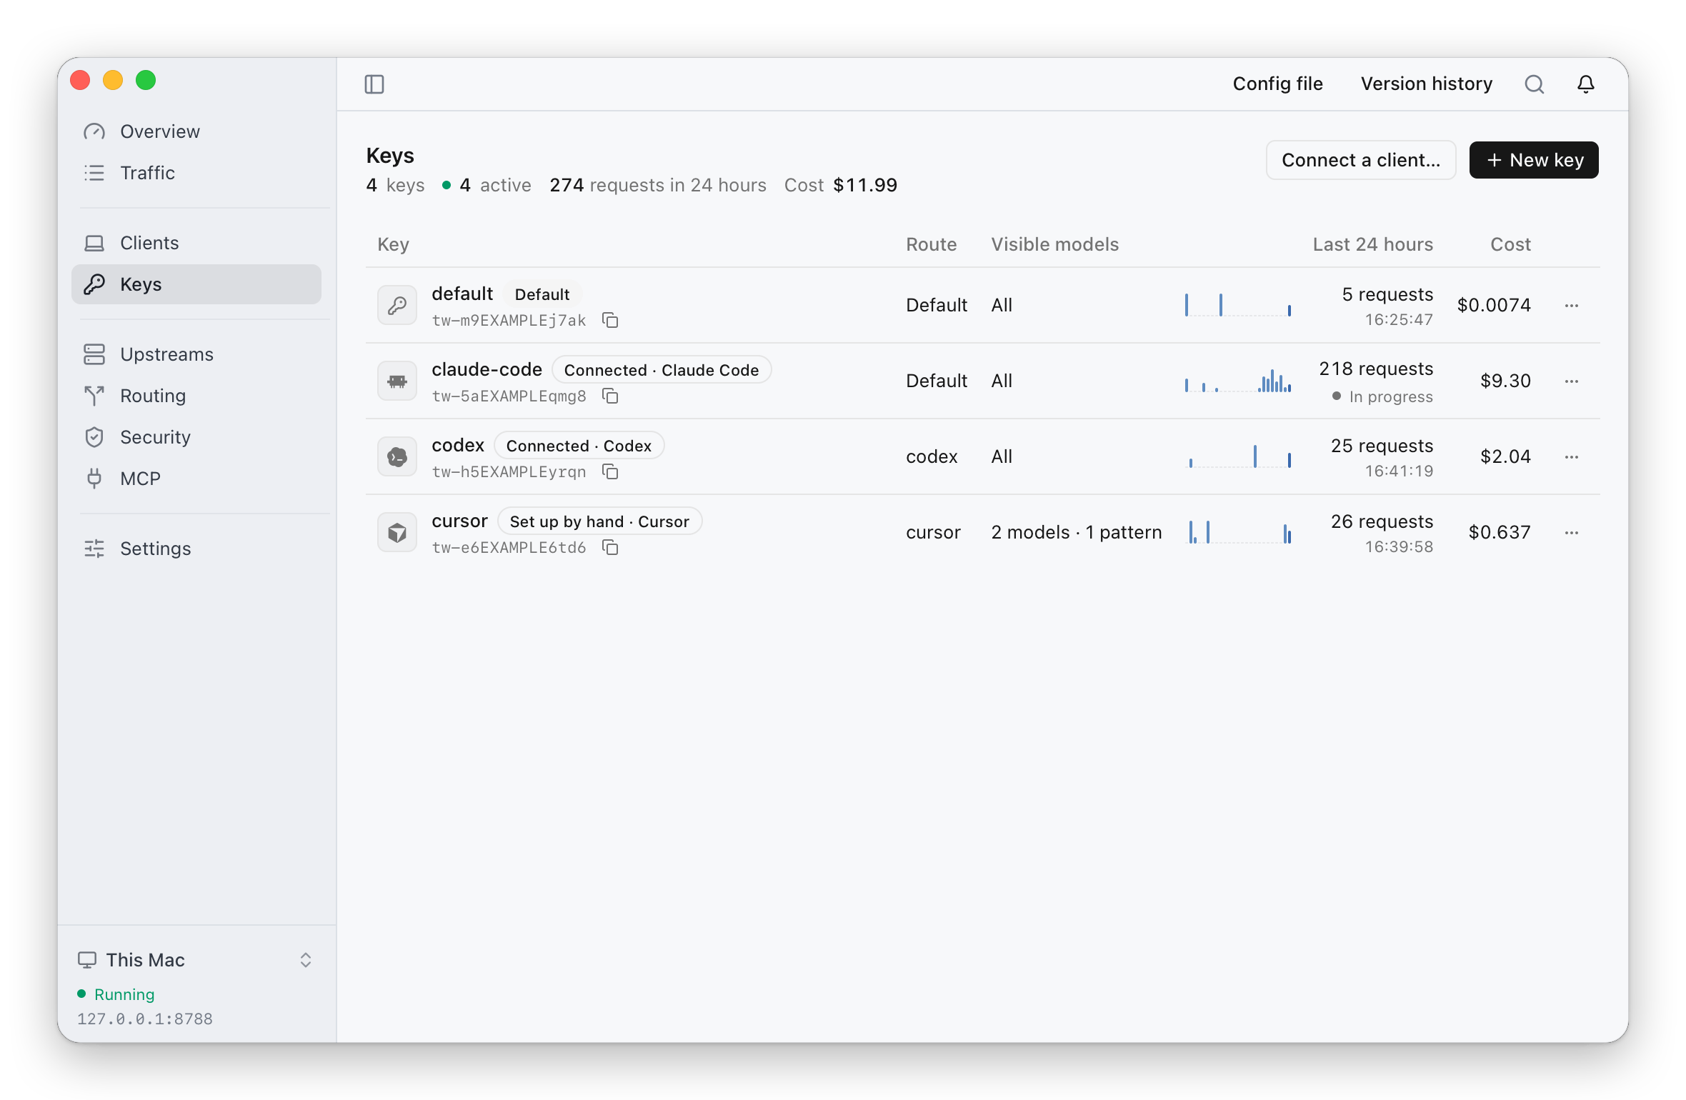
Task: Click the 2 models · 1 pattern cell
Action: coord(1076,532)
